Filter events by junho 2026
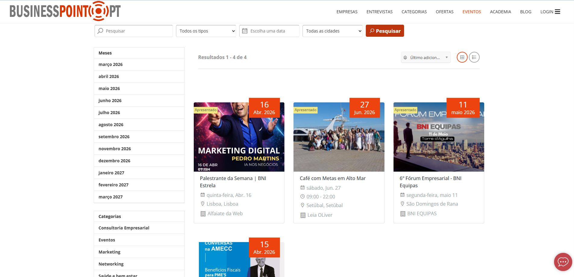This screenshot has height=277, width=574. click(110, 101)
